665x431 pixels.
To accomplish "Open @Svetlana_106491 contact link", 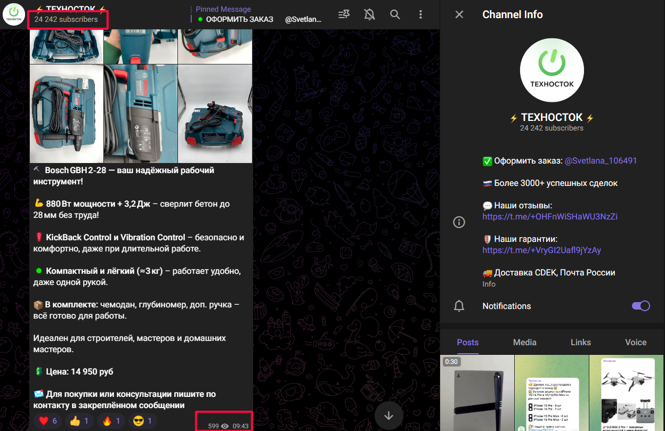I will [x=601, y=160].
